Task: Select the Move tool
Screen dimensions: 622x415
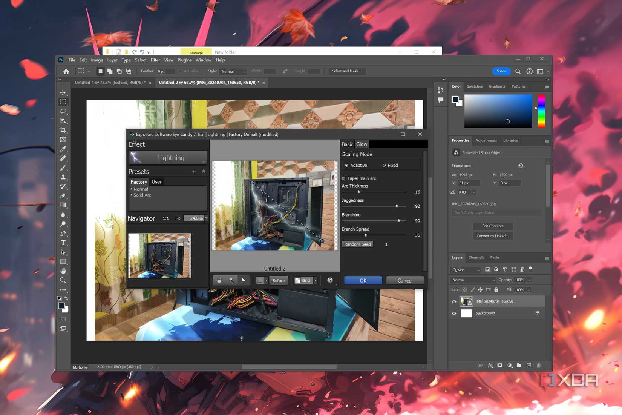Action: coord(63,93)
